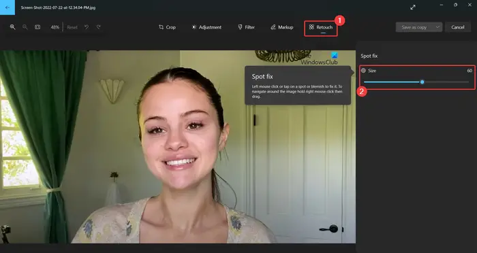
Task: Redo the last edit
Action: (x=99, y=27)
